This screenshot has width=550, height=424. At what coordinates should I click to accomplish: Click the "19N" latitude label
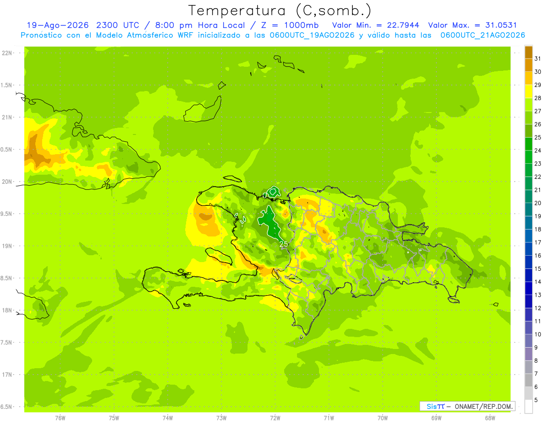click(x=7, y=246)
